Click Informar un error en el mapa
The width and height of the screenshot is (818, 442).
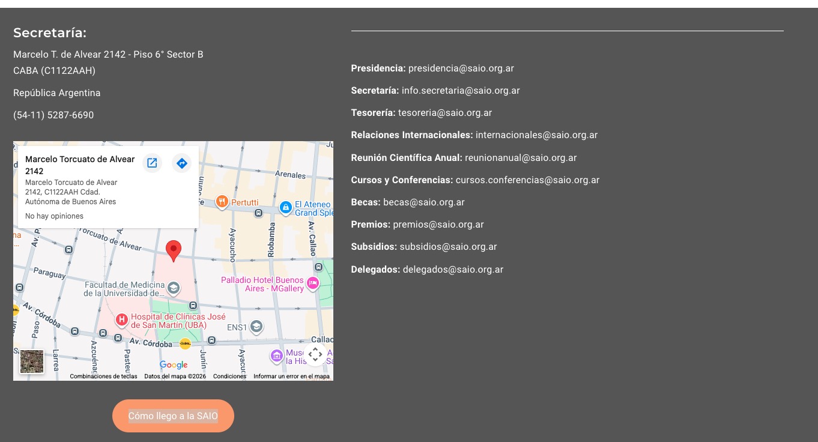pos(291,377)
